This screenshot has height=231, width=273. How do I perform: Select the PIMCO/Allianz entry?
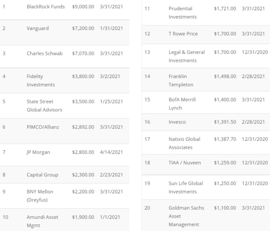coord(43,127)
